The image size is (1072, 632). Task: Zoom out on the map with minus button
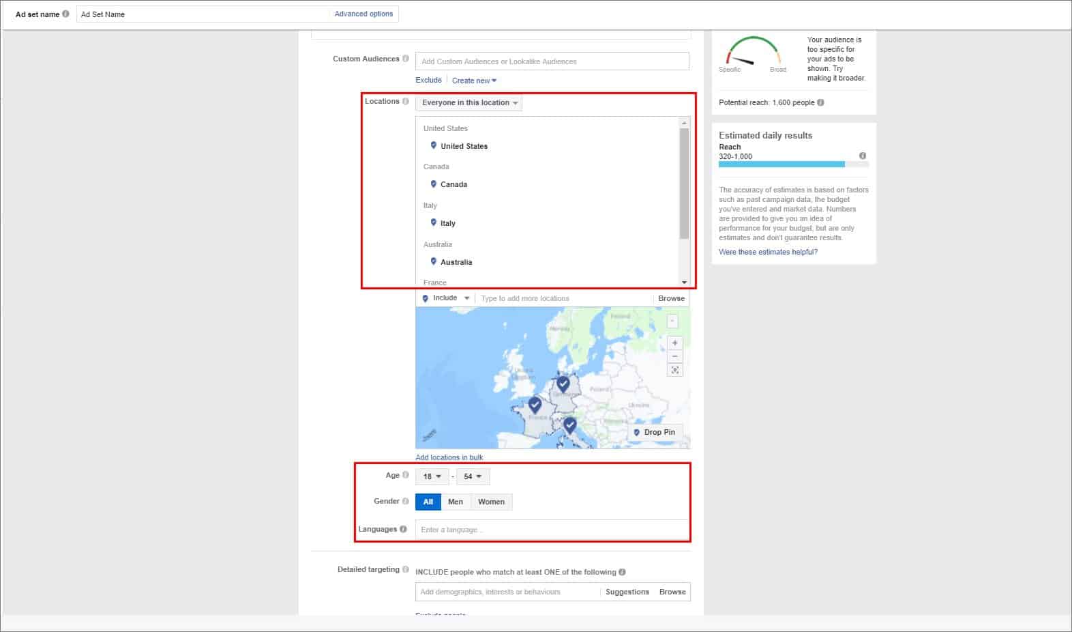tap(674, 356)
